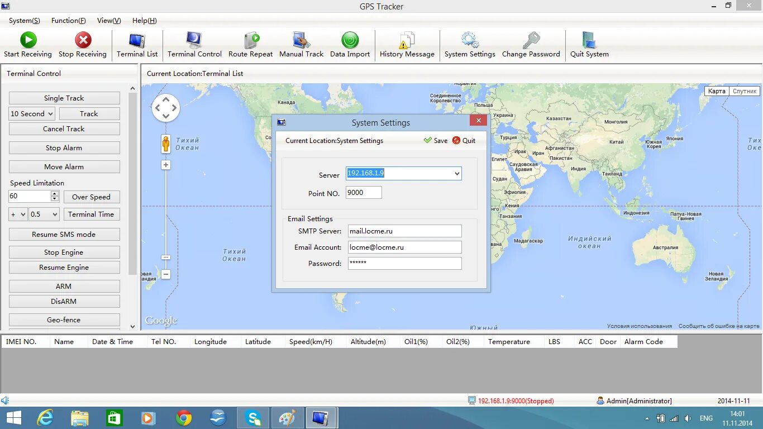
Task: Open the System(S) menu
Action: coord(25,21)
